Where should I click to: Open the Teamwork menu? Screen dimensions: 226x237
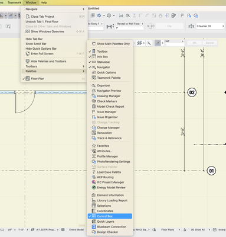click(14, 2)
